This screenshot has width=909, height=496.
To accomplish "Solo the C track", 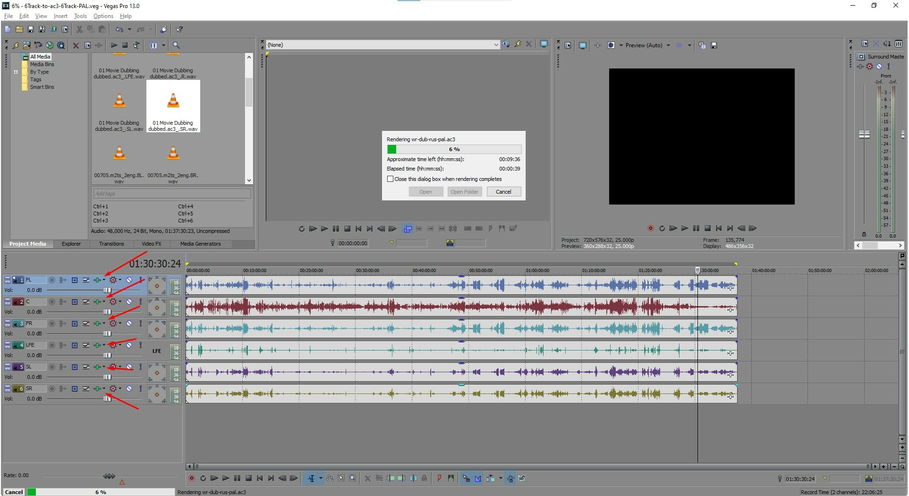I will (140, 302).
